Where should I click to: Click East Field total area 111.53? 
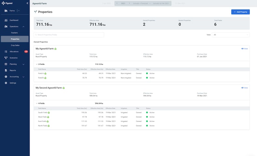[84, 121]
